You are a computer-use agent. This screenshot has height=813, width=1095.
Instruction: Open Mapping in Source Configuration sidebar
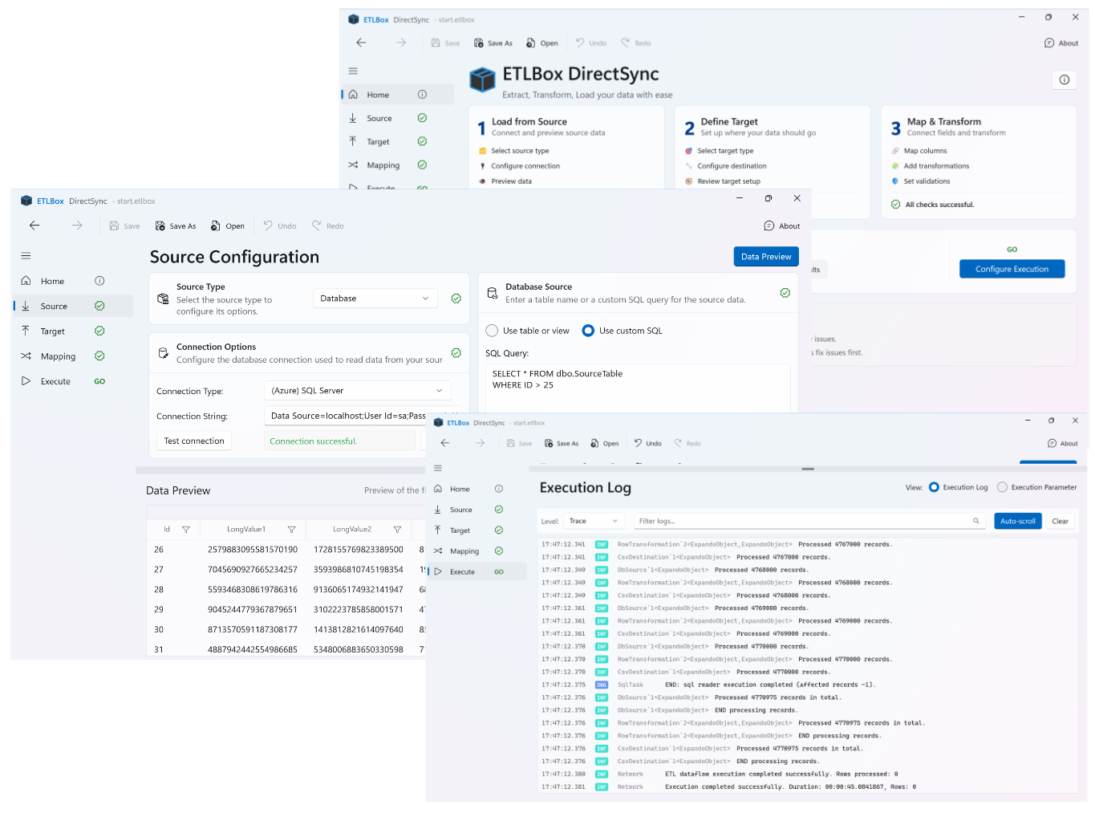[58, 356]
